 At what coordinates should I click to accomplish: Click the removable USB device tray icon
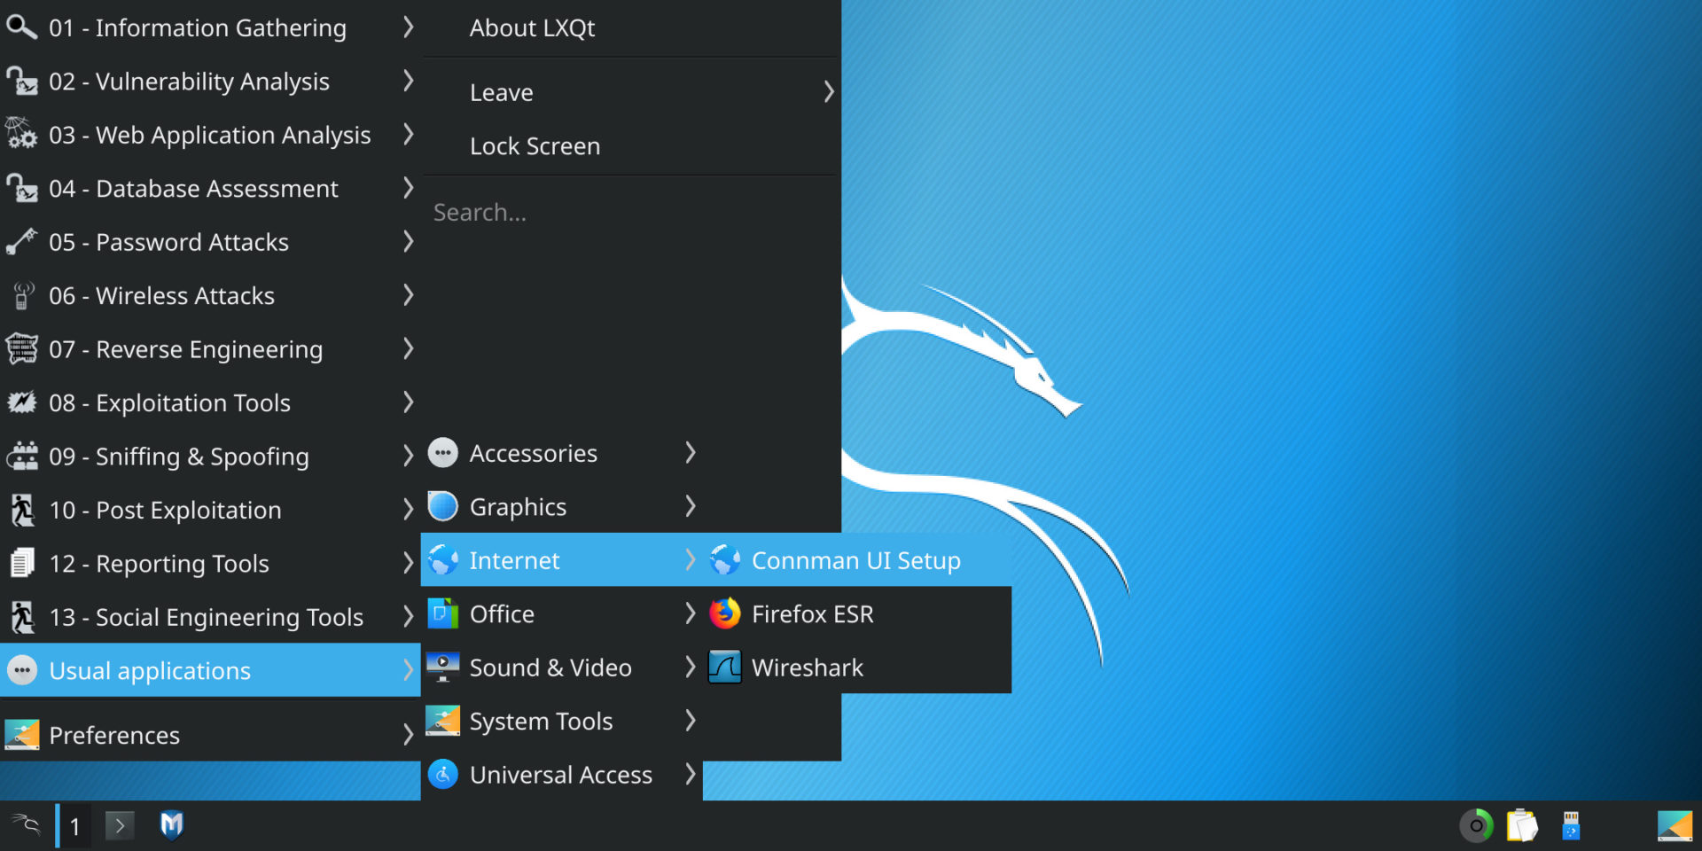[x=1569, y=825]
